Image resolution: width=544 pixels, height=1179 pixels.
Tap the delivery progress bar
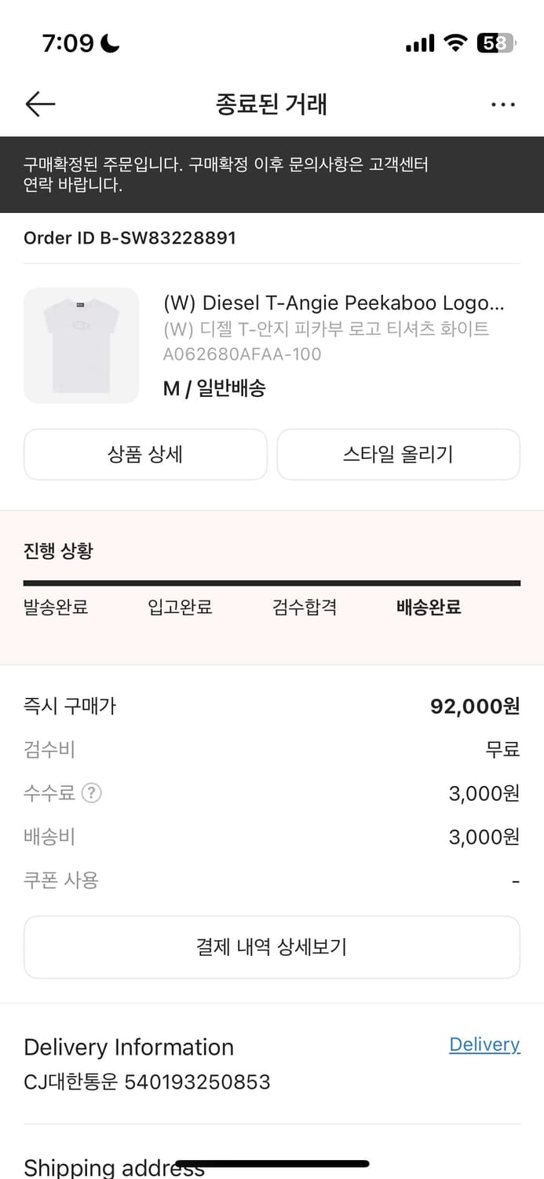tap(272, 582)
